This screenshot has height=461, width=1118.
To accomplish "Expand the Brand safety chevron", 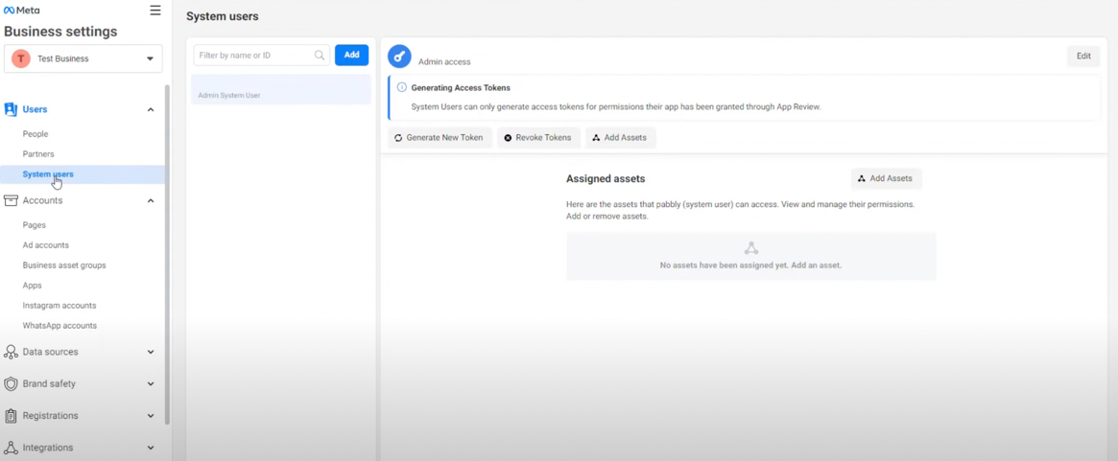I will click(x=151, y=384).
